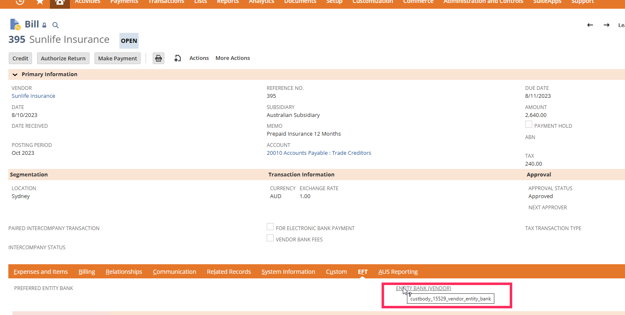Enable the Vendor Bank Fees checkbox
The image size is (625, 315).
point(270,238)
